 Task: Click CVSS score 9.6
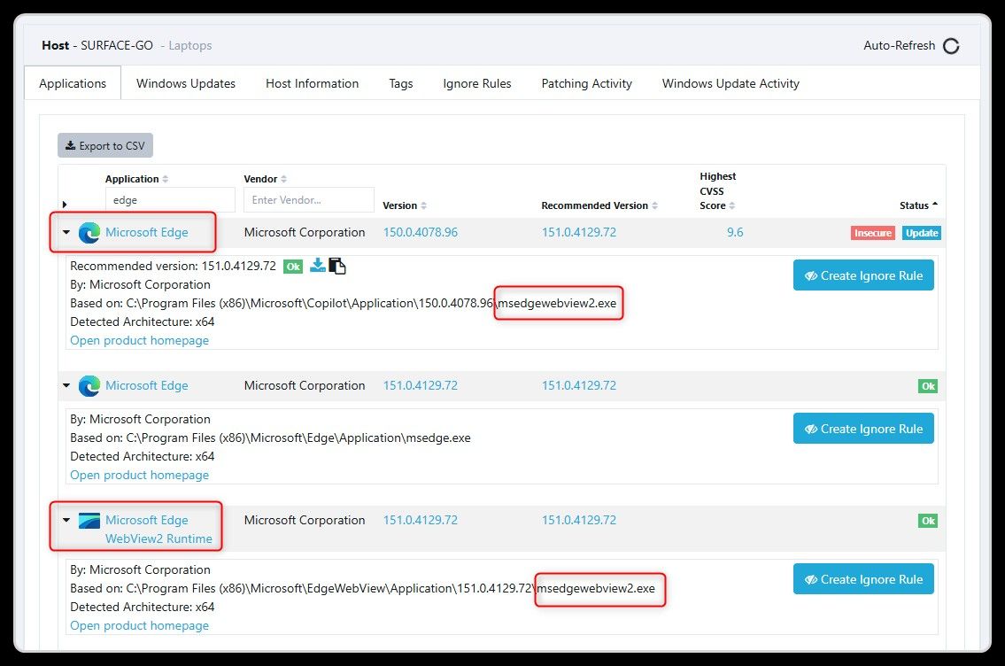tap(735, 232)
